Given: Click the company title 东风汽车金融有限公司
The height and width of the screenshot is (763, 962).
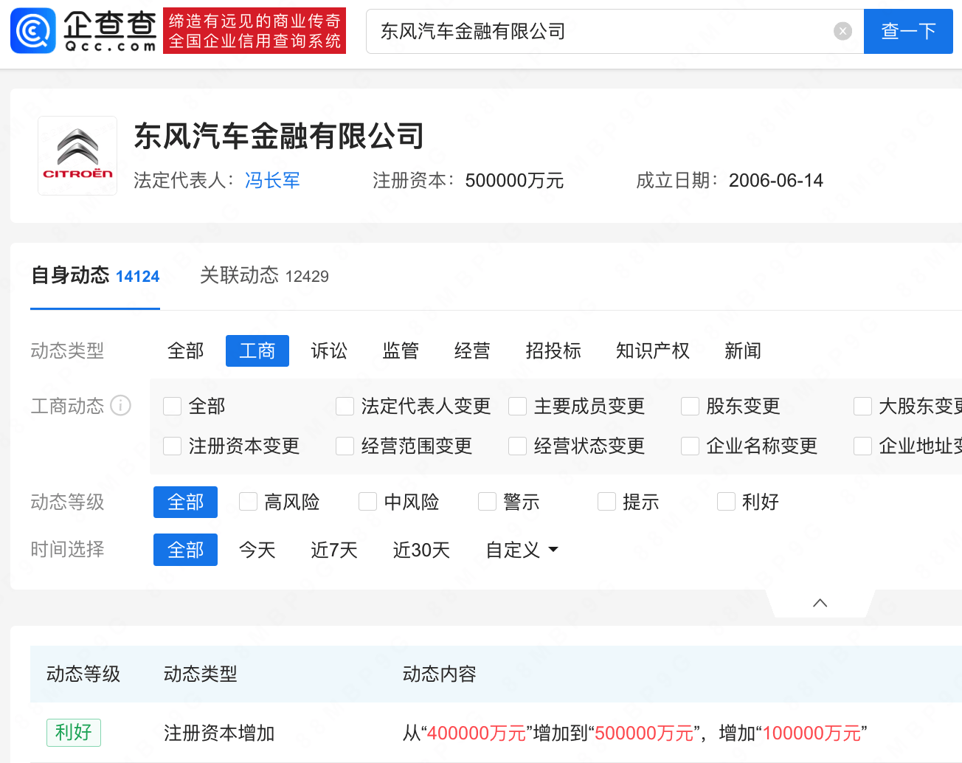Looking at the screenshot, I should click(x=279, y=136).
